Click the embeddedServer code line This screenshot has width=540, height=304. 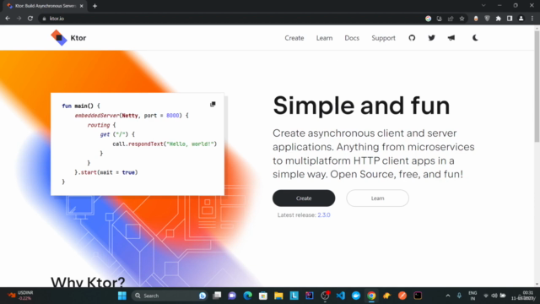pos(132,116)
